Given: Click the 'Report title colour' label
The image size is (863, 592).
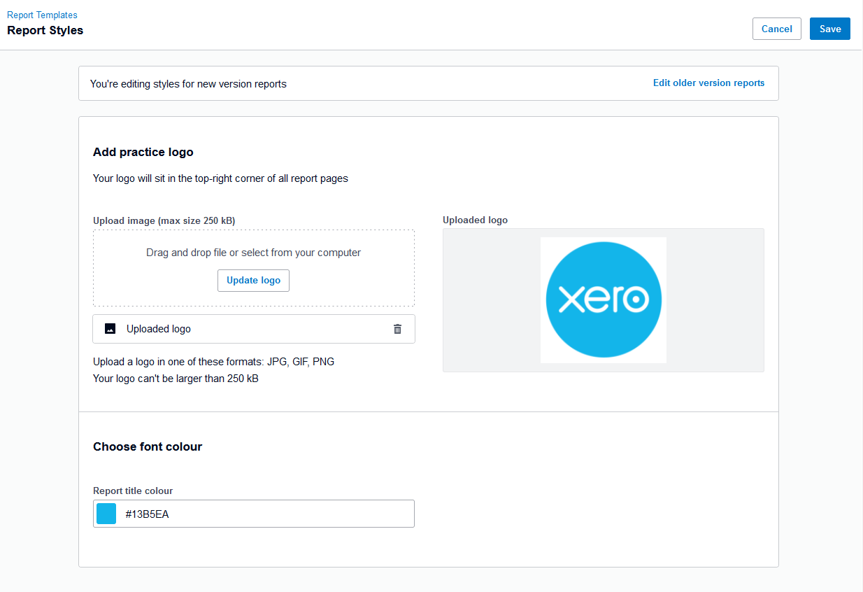Looking at the screenshot, I should coord(133,491).
